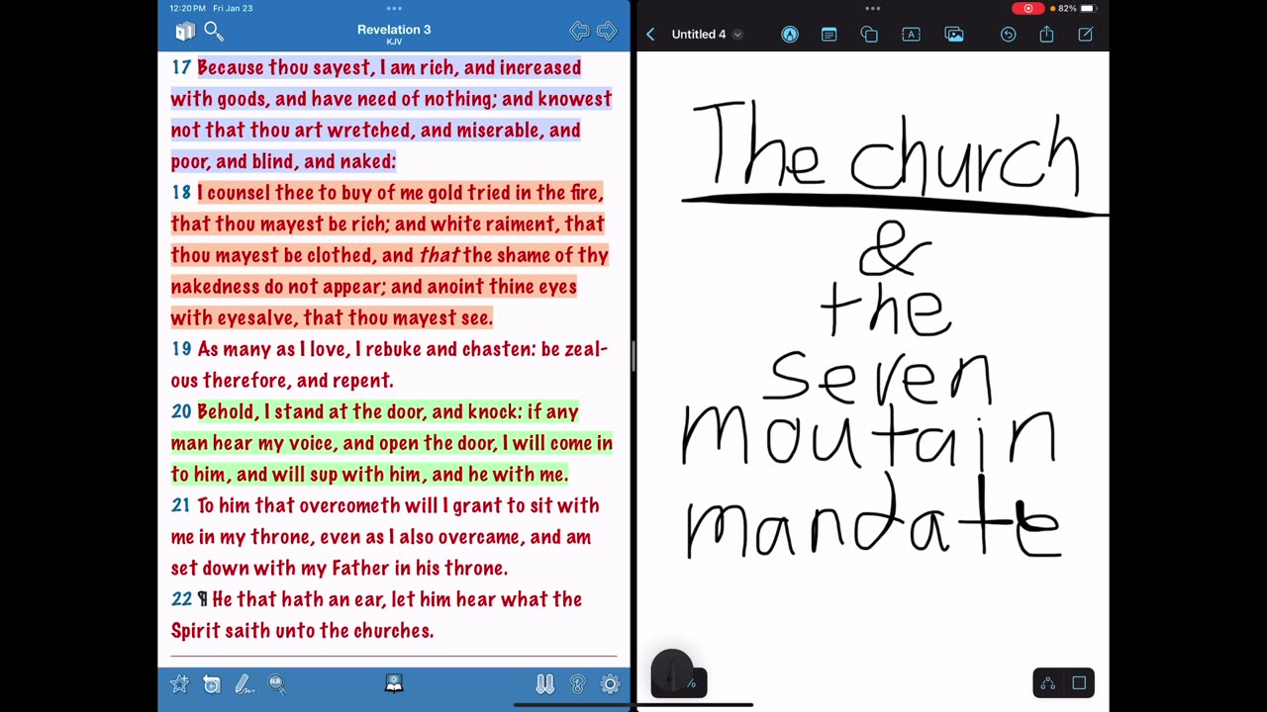Tap the center Bible reading icon

[x=394, y=683]
